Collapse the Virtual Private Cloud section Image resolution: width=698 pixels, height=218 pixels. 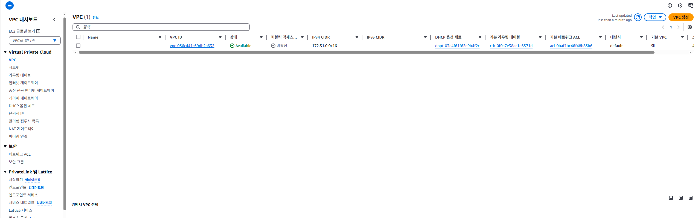coord(5,52)
